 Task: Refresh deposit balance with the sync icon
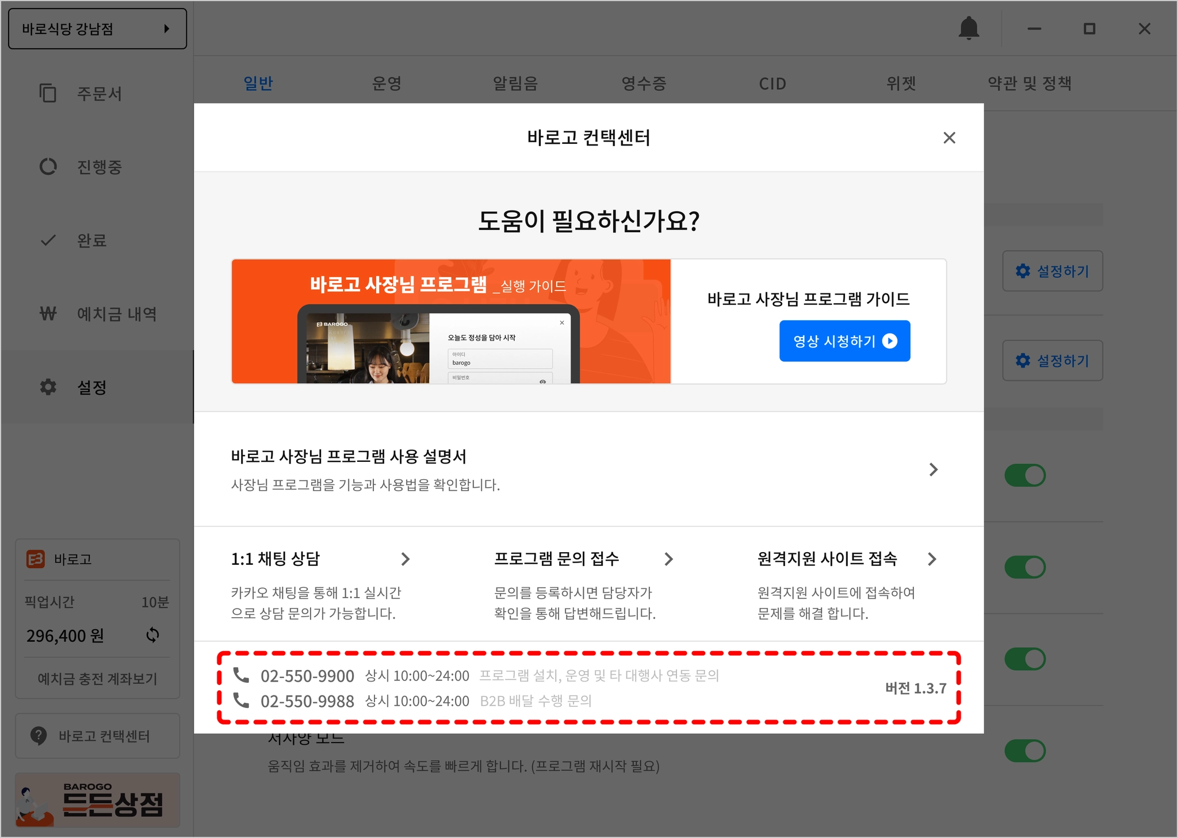click(x=152, y=635)
